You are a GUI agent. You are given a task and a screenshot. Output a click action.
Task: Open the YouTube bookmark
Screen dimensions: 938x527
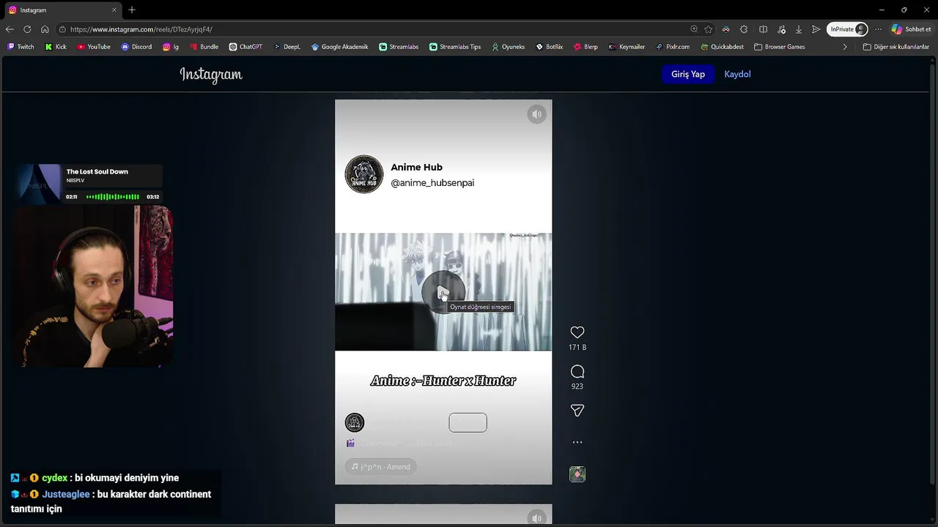(x=94, y=47)
